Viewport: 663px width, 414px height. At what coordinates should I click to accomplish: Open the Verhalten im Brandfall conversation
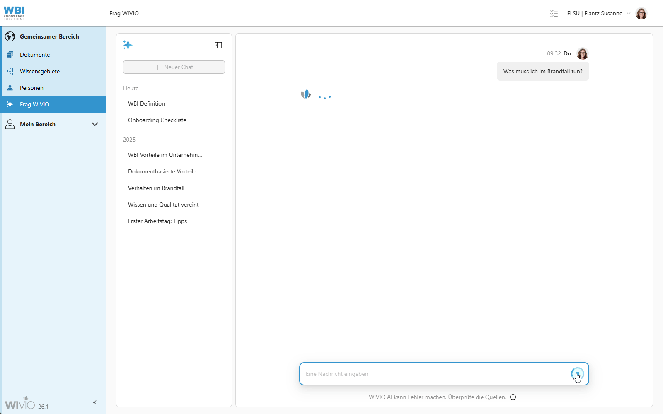[156, 188]
